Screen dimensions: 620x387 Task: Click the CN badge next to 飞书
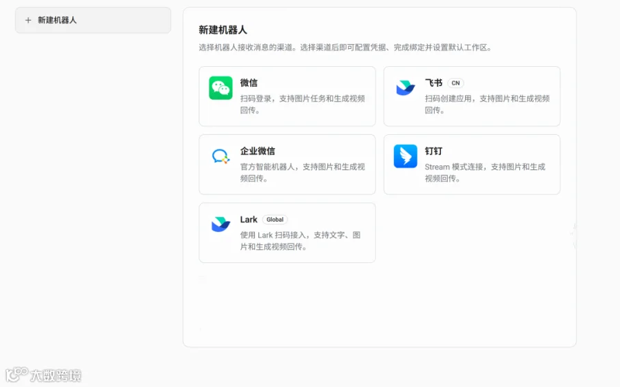[x=455, y=83]
